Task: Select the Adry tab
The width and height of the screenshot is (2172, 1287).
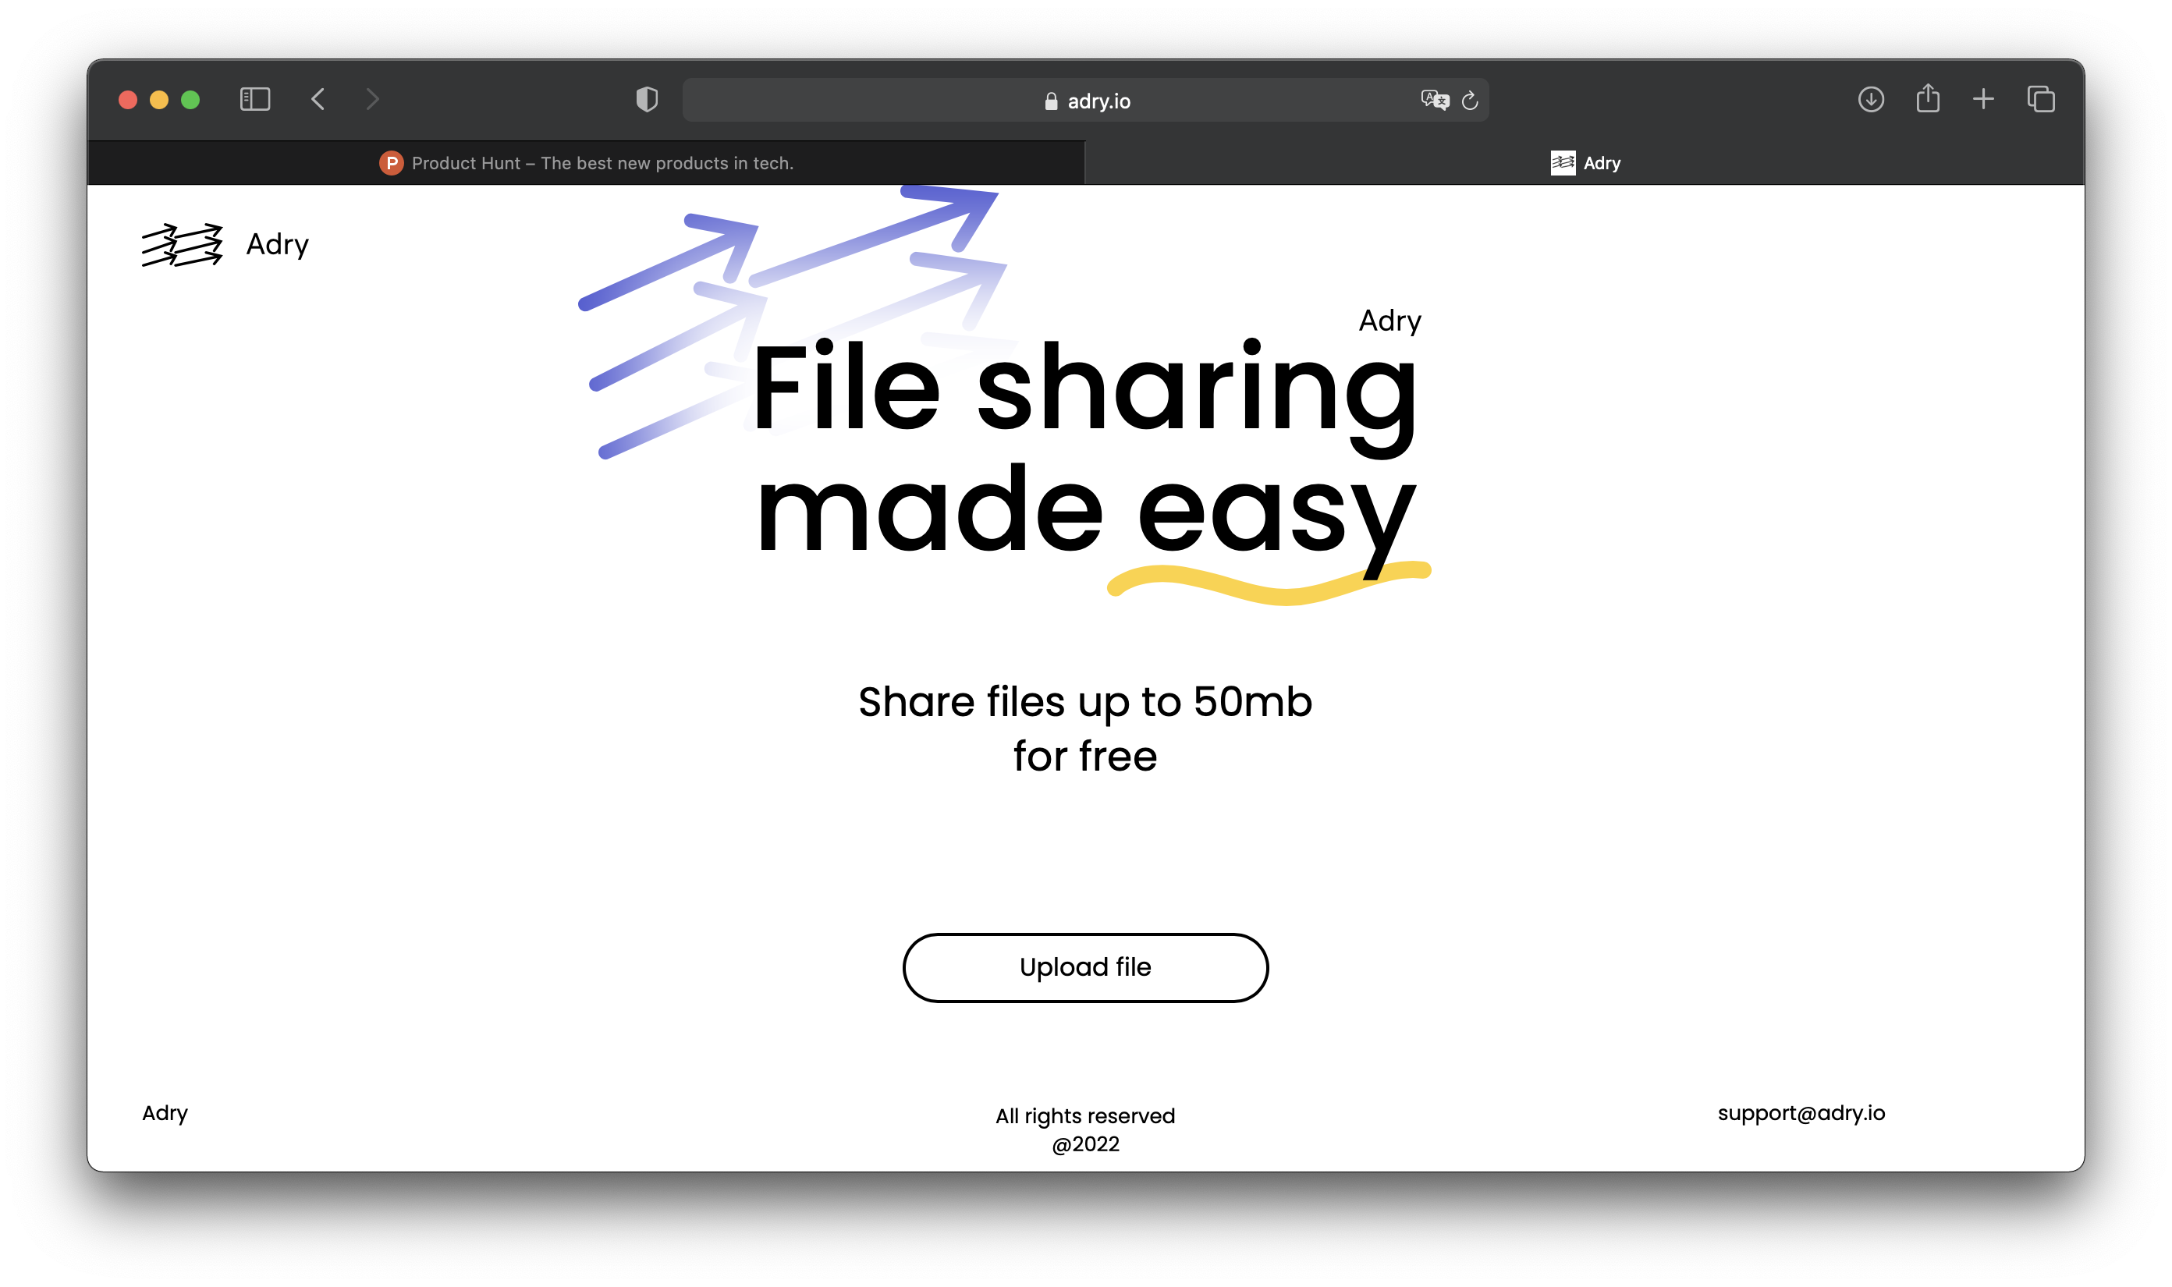Action: click(1584, 163)
